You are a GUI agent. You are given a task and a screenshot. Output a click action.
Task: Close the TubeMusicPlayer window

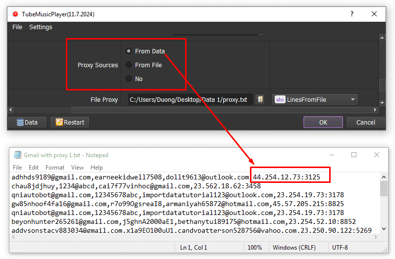(374, 14)
